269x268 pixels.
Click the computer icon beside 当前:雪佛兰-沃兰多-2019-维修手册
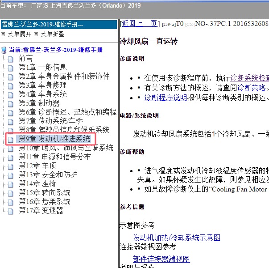pyautogui.click(x=4, y=50)
